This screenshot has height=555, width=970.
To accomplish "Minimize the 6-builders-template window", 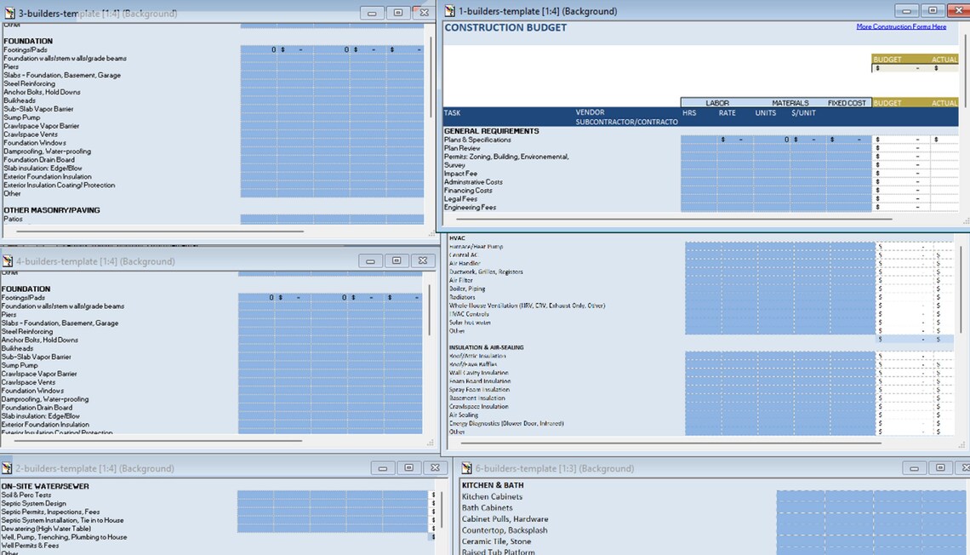I will point(914,467).
